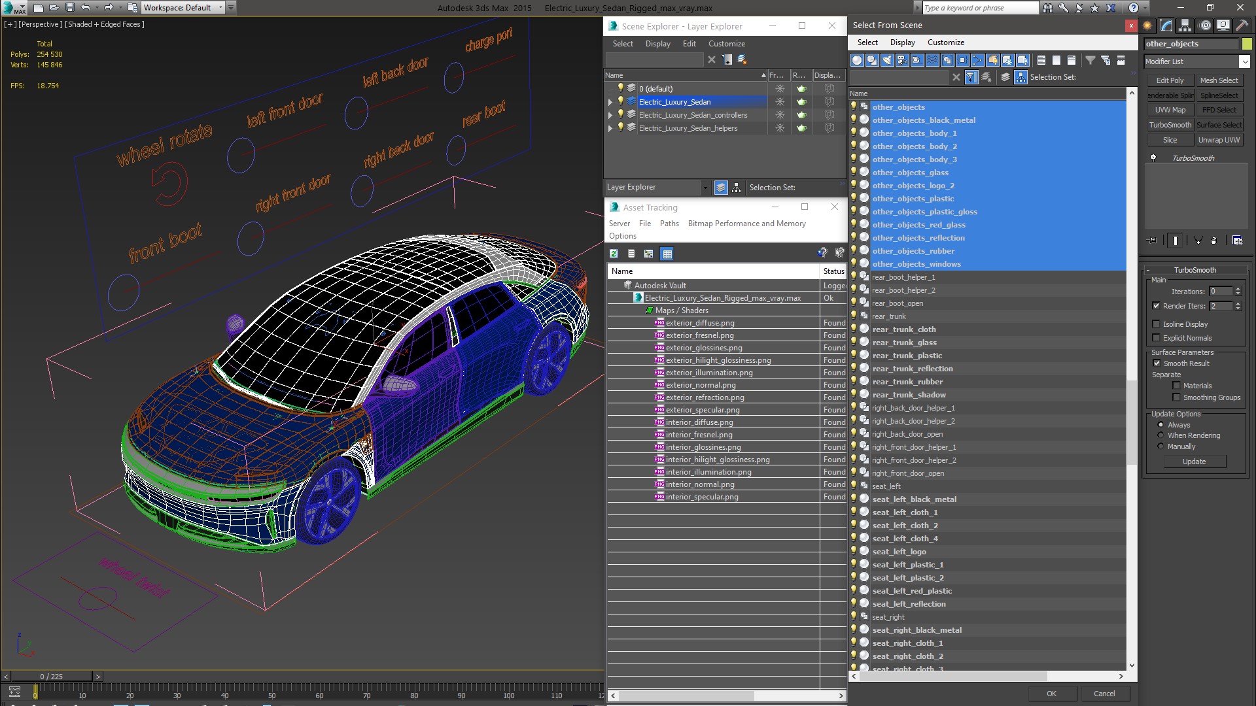Screen dimensions: 1256x706
Task: Open the Modifier List dropdown
Action: click(1244, 61)
